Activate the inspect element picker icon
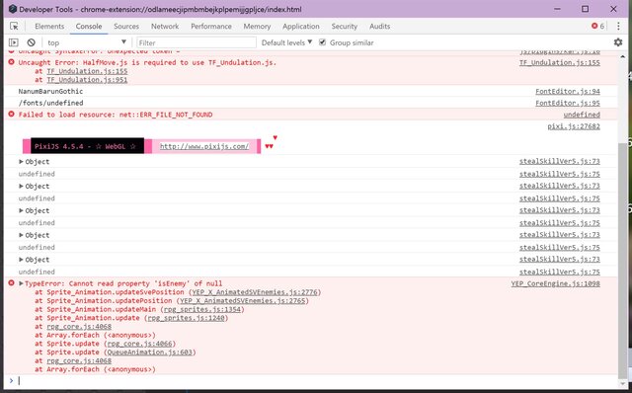The height and width of the screenshot is (393, 632). (14, 27)
